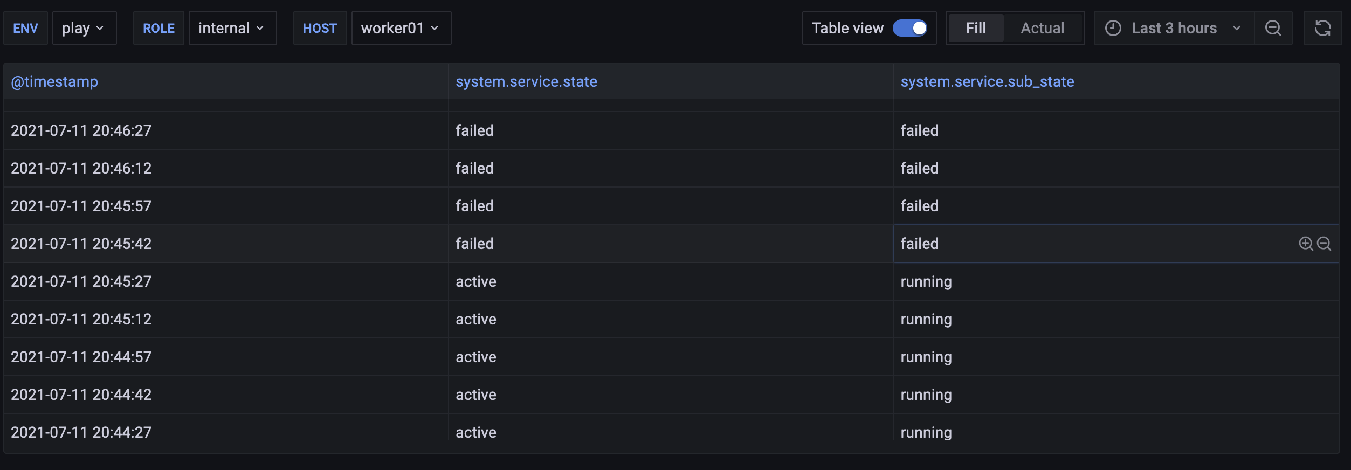Viewport: 1351px width, 470px height.
Task: Filter for value icon in highlighted failed cell
Action: (1306, 244)
